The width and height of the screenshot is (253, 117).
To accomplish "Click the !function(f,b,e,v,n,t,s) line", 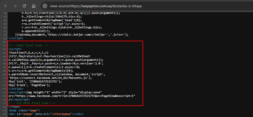I will [x=29, y=53].
